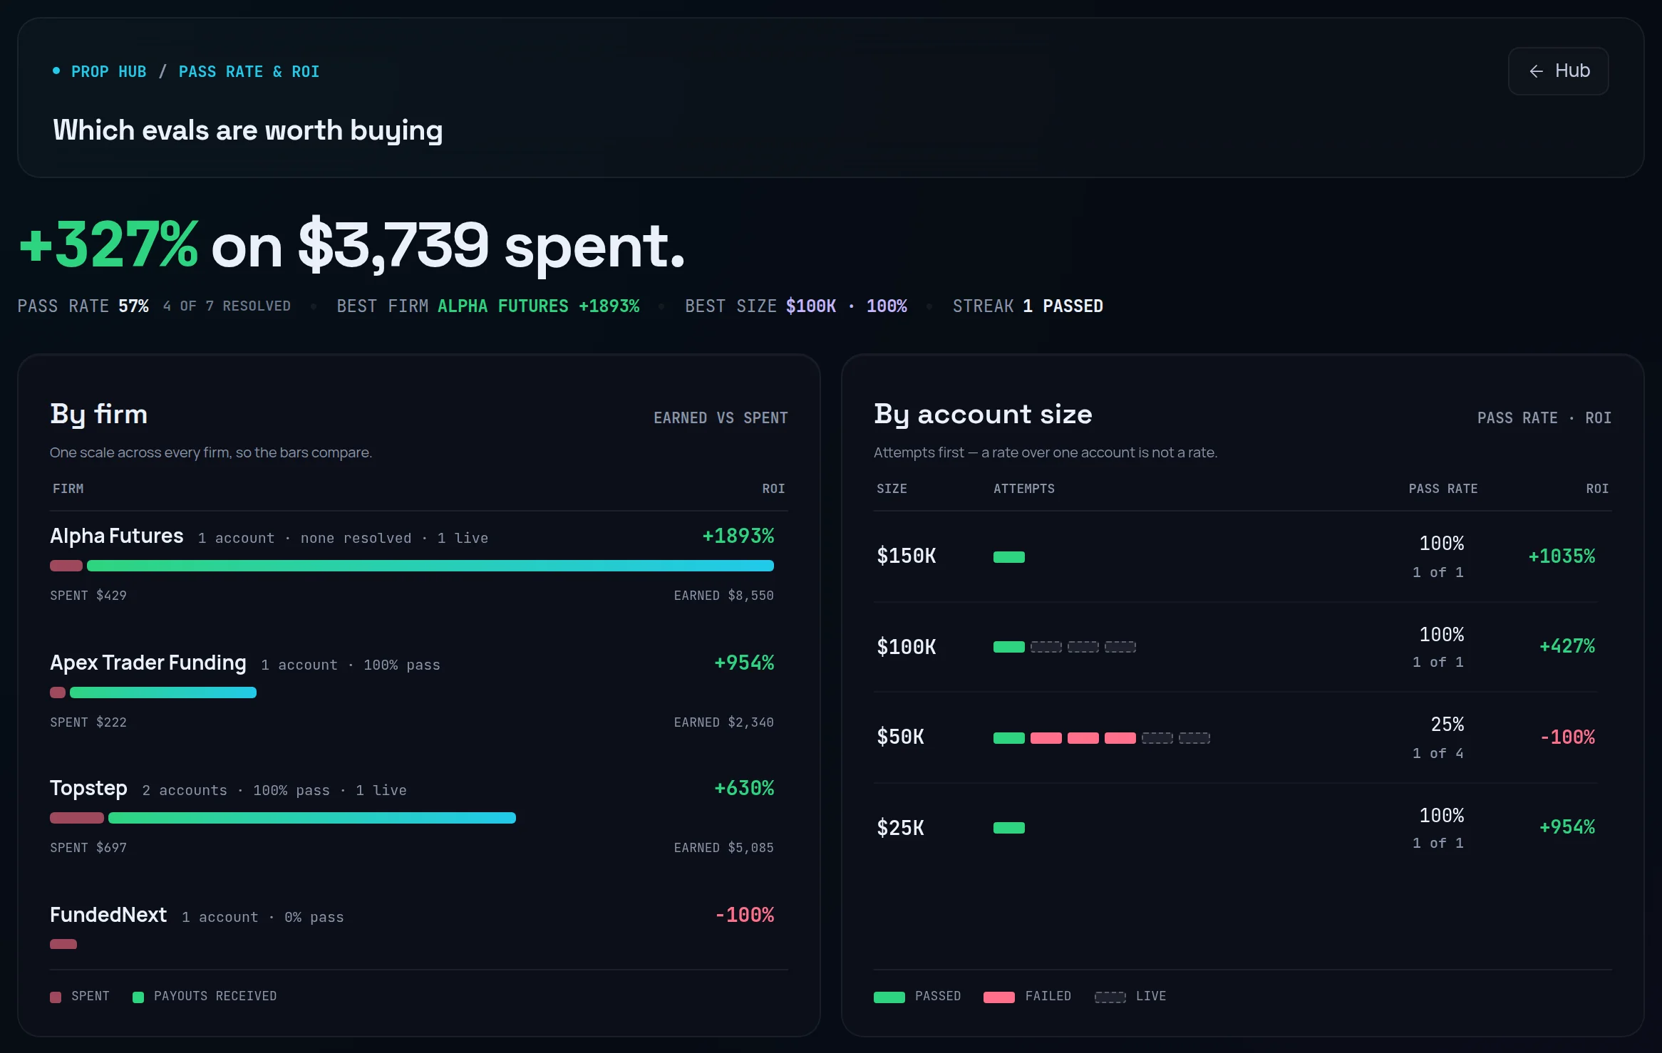
Task: Click the LIVE legend swatch
Action: click(x=1110, y=997)
